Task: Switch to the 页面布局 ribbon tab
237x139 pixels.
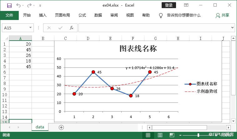Action: click(63, 15)
